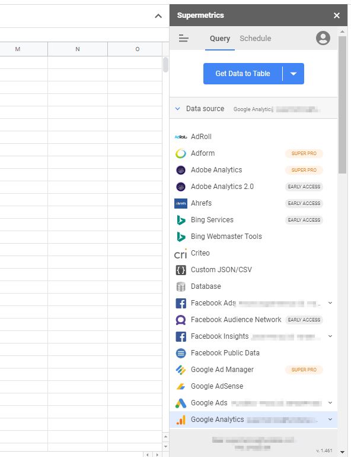
Task: Choose the Facebook Public Data icon
Action: pos(181,353)
